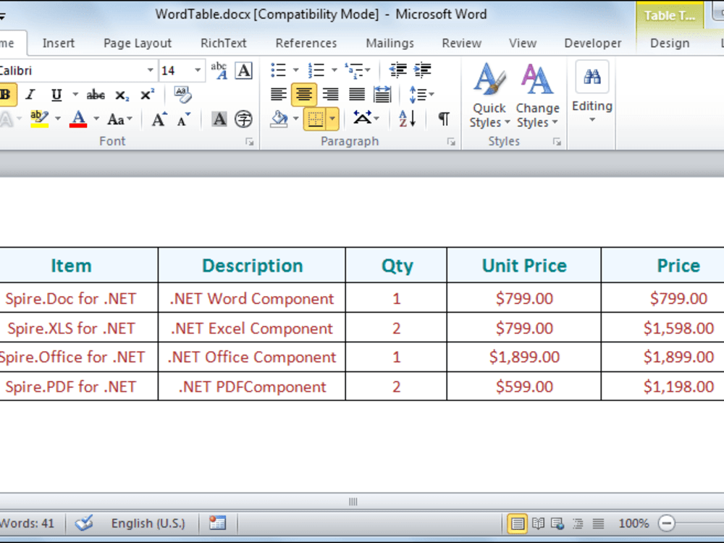Apply distributed alignment
The height and width of the screenshot is (543, 724).
tap(382, 95)
